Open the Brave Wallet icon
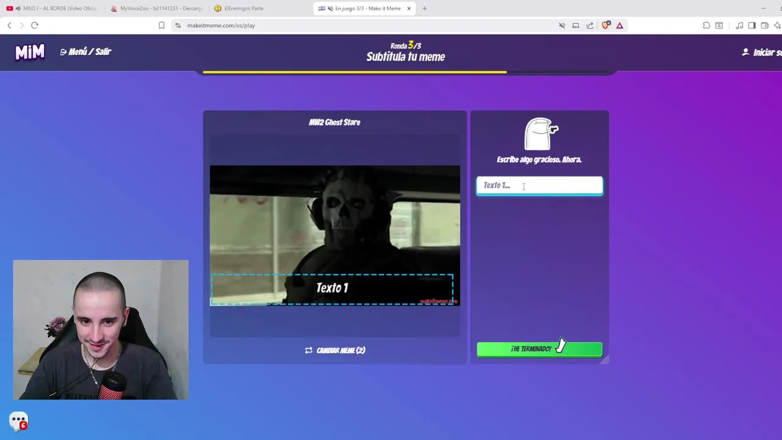The image size is (782, 440). (x=765, y=25)
